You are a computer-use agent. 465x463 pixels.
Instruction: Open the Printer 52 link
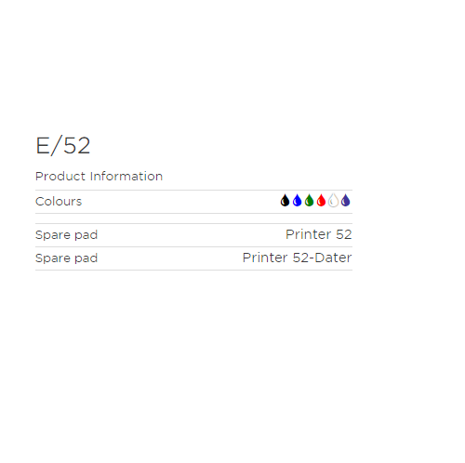pos(319,234)
